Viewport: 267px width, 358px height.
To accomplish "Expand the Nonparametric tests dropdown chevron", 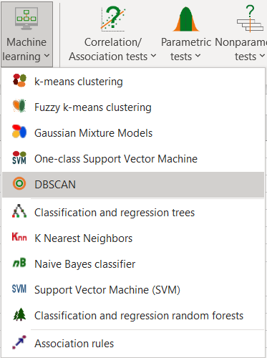I will click(262, 57).
